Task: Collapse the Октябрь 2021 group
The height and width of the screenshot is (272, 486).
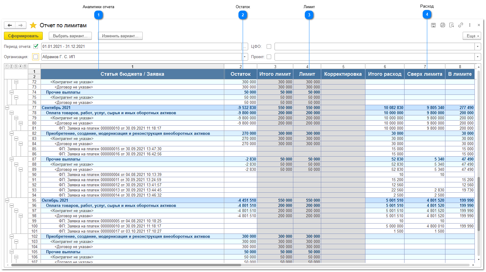Action: coord(7,200)
